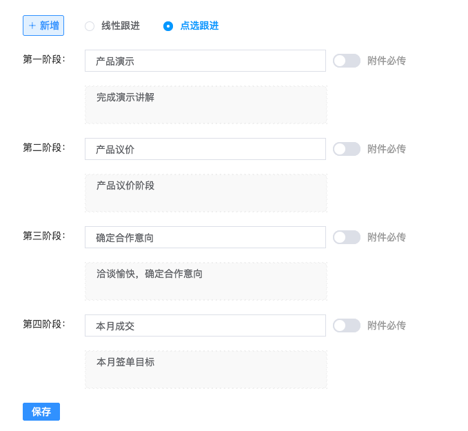Focus the 产品议价阶段 description box

(206, 193)
